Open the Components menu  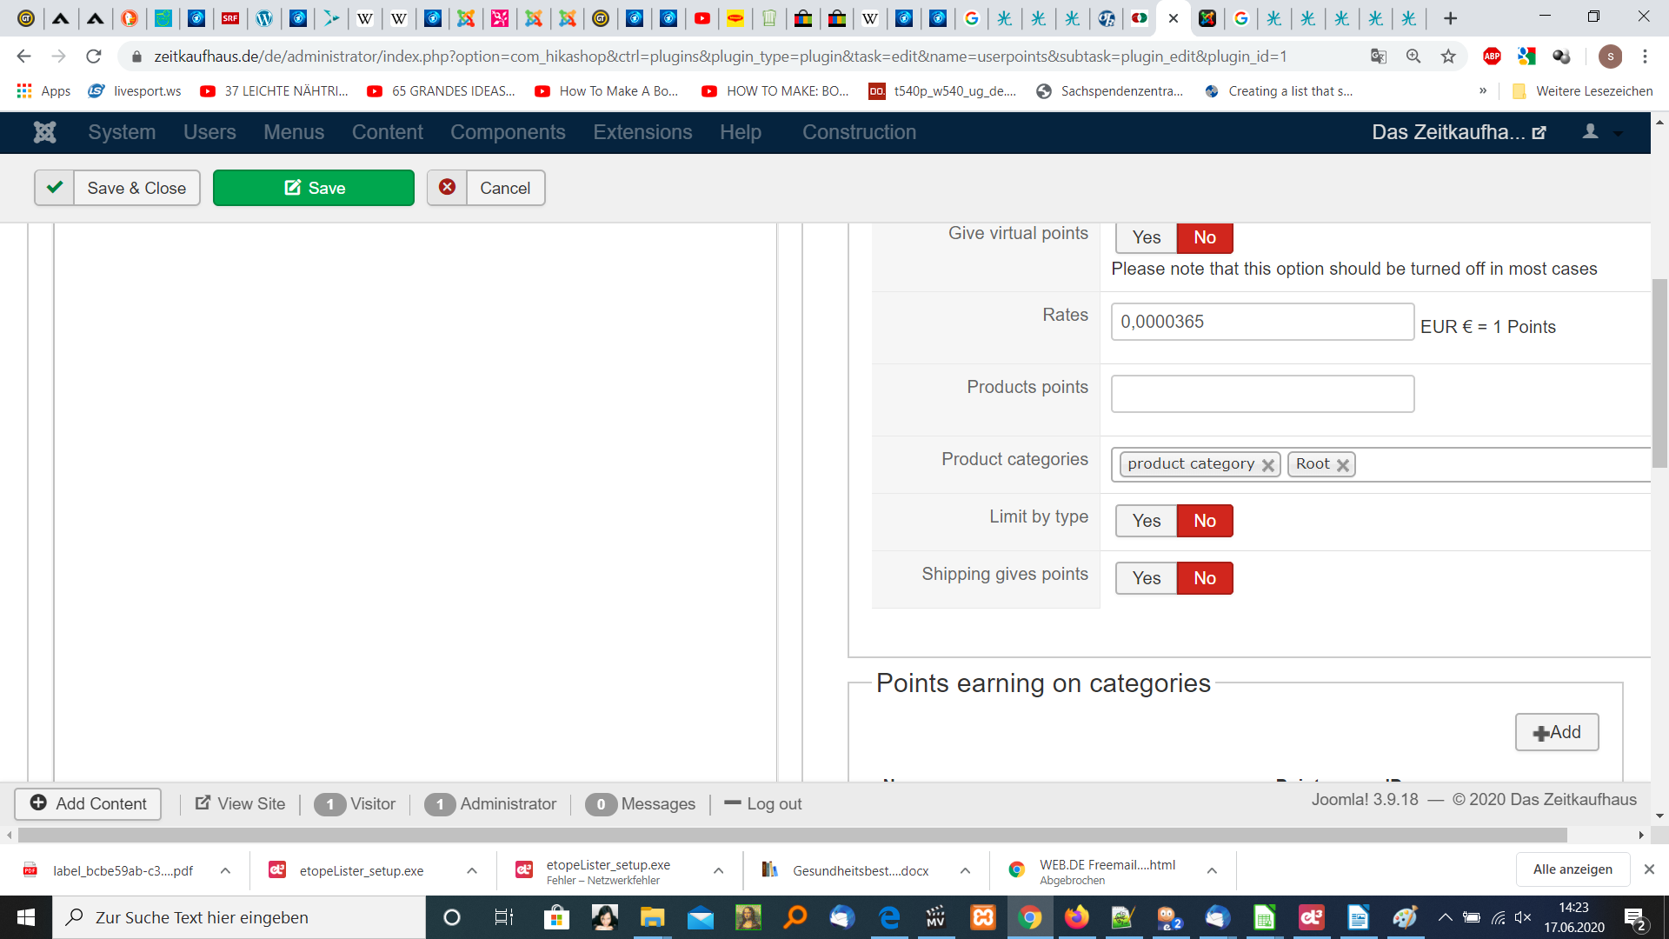point(508,132)
